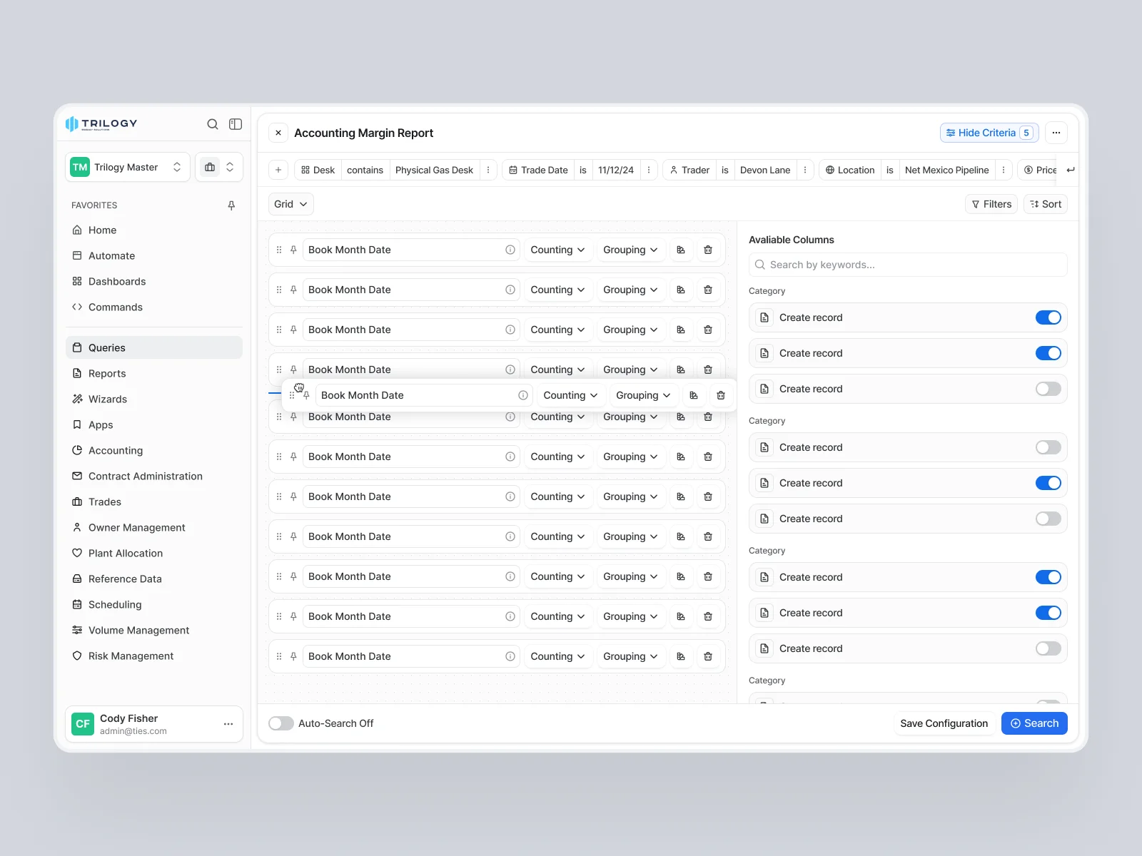Toggle off first Create record switch
1142x856 pixels.
click(1048, 317)
